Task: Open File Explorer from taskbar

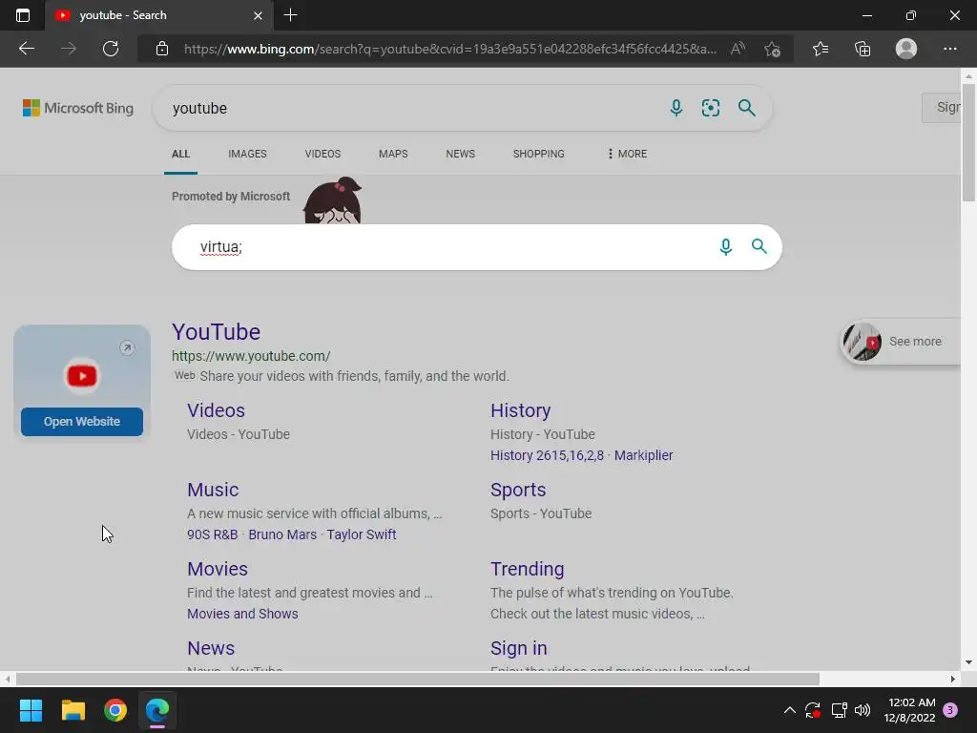Action: point(73,710)
